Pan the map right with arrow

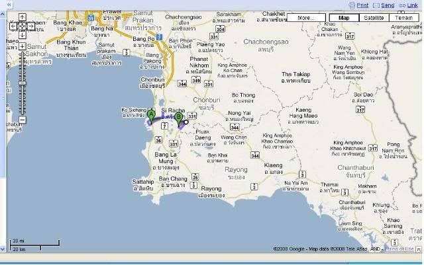point(31,26)
